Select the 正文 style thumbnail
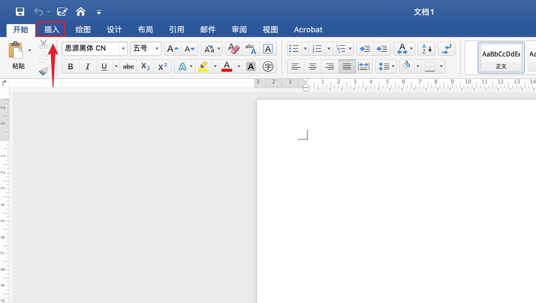The height and width of the screenshot is (303, 536). point(501,58)
